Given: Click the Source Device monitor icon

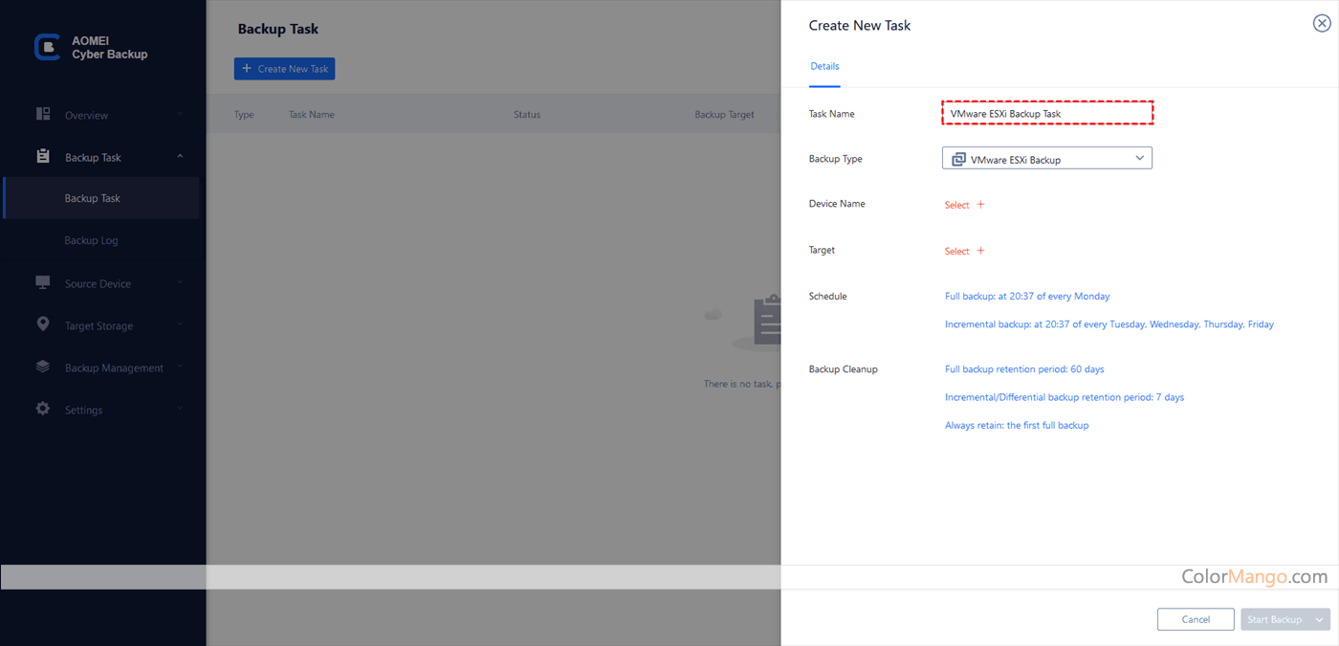Looking at the screenshot, I should (x=43, y=282).
